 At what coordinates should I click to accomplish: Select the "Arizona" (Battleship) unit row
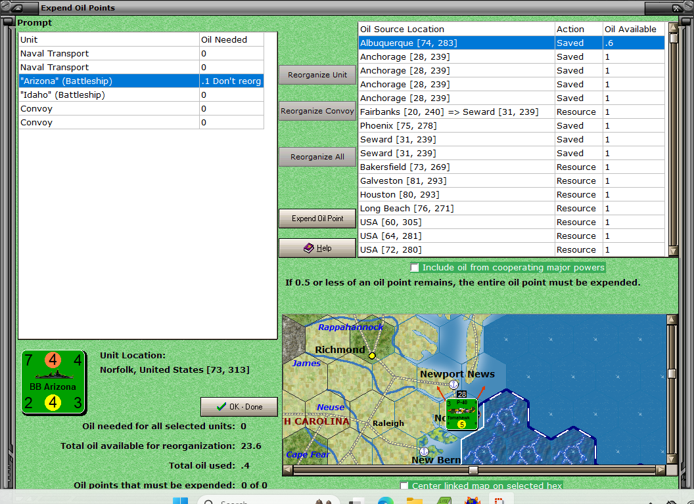[141, 81]
